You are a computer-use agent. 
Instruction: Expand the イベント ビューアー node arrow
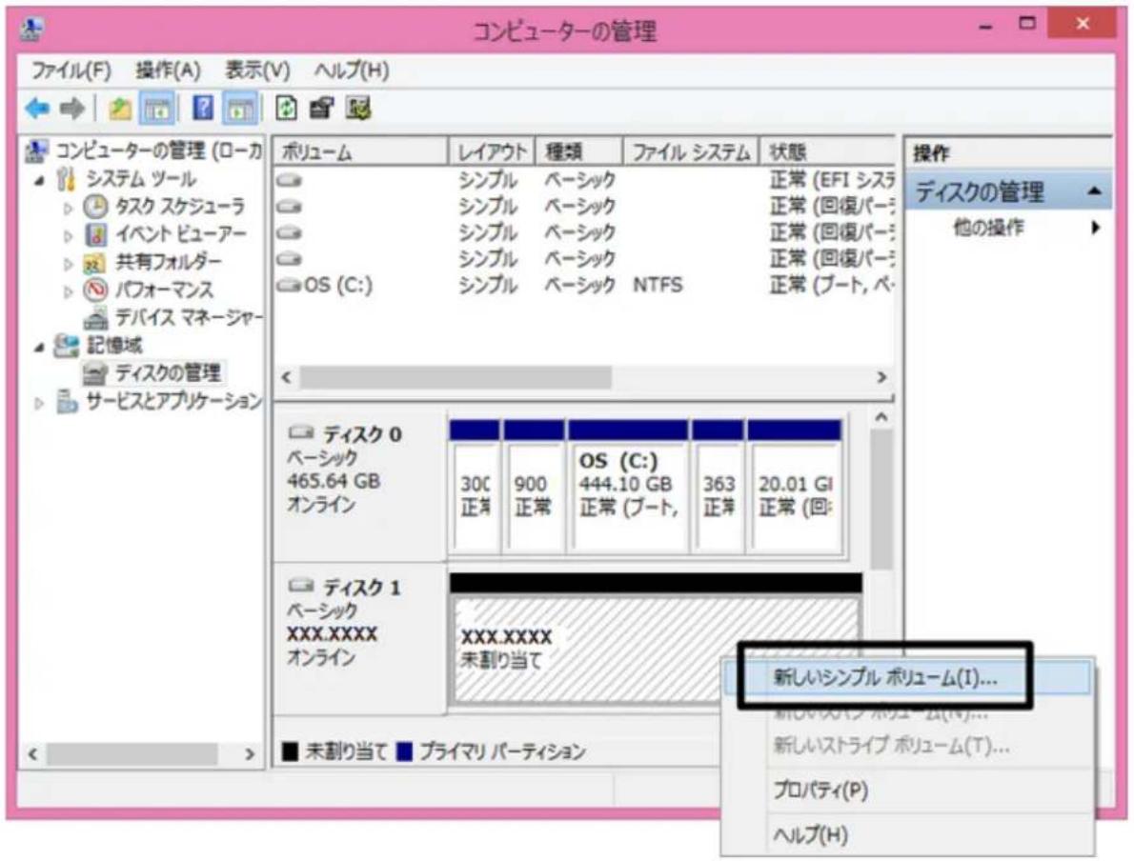[x=68, y=235]
